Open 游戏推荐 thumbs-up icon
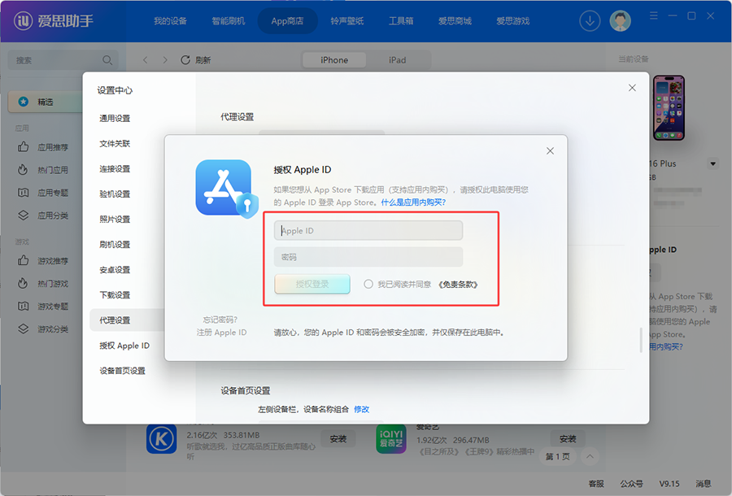The height and width of the screenshot is (496, 732). coord(24,260)
